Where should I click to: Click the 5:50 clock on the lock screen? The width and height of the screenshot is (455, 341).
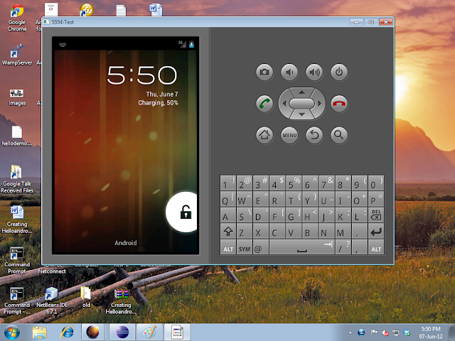pos(142,75)
